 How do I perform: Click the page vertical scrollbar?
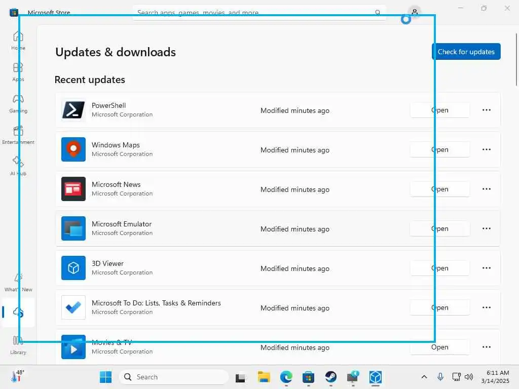coord(516,60)
